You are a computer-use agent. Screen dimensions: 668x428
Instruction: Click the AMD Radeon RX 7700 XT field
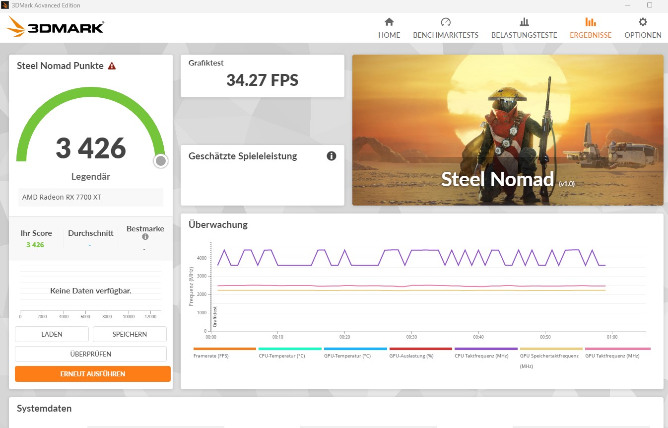91,197
